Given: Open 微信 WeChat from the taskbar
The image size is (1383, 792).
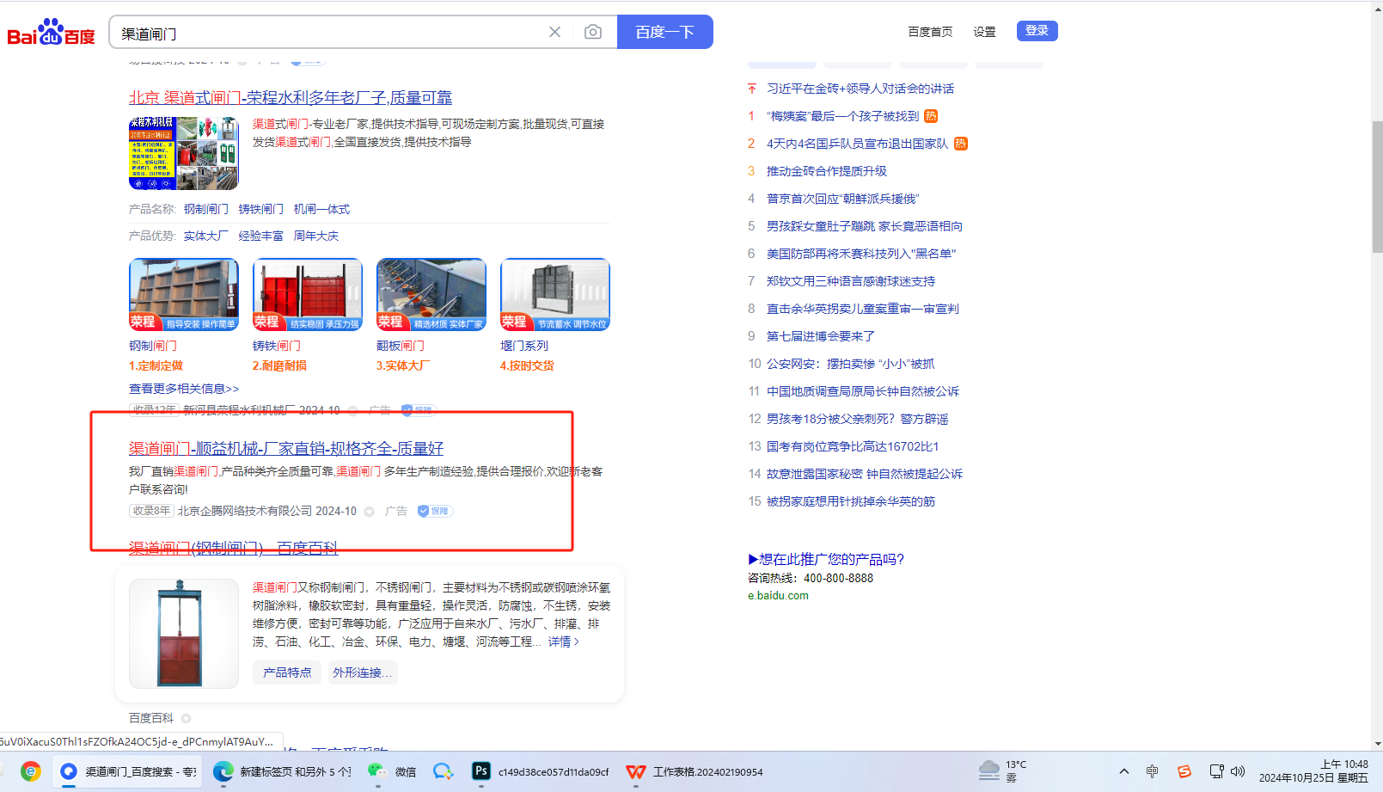Looking at the screenshot, I should coord(392,771).
